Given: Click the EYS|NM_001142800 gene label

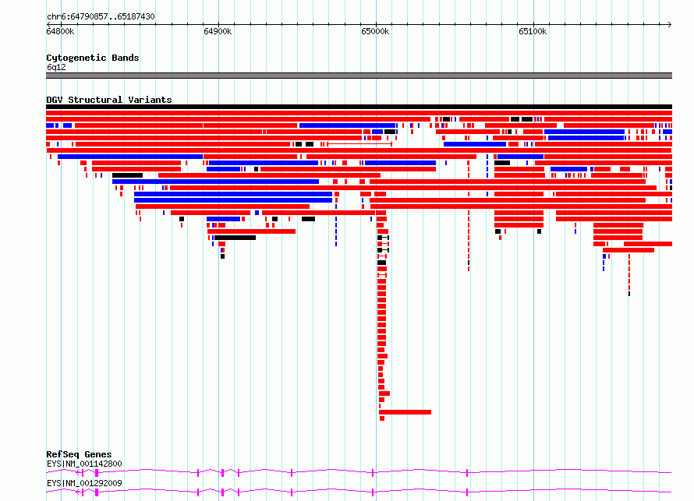Looking at the screenshot, I should (x=84, y=464).
